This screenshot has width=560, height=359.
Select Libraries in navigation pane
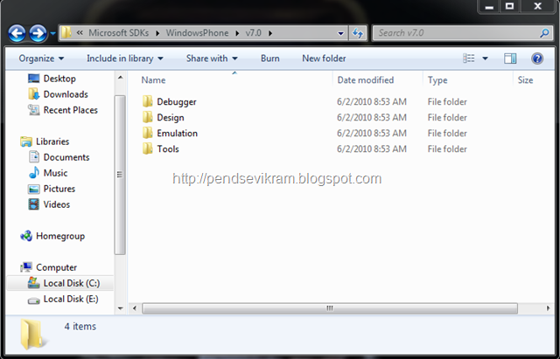[x=52, y=142]
